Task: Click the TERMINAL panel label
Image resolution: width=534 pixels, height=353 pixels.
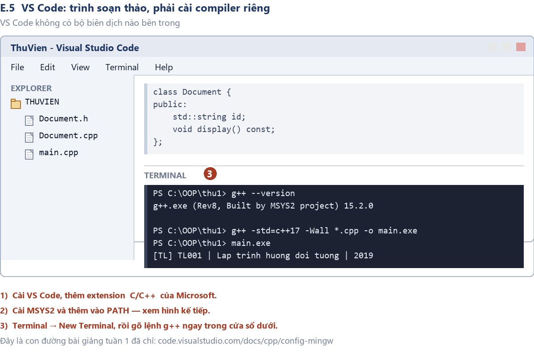Action: click(x=165, y=175)
